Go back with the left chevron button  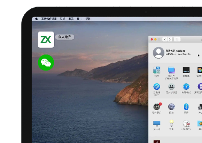pyautogui.click(x=165, y=39)
